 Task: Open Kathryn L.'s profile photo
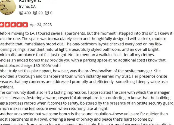7,7
